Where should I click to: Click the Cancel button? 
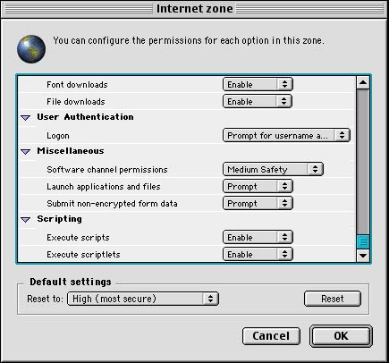pos(271,336)
